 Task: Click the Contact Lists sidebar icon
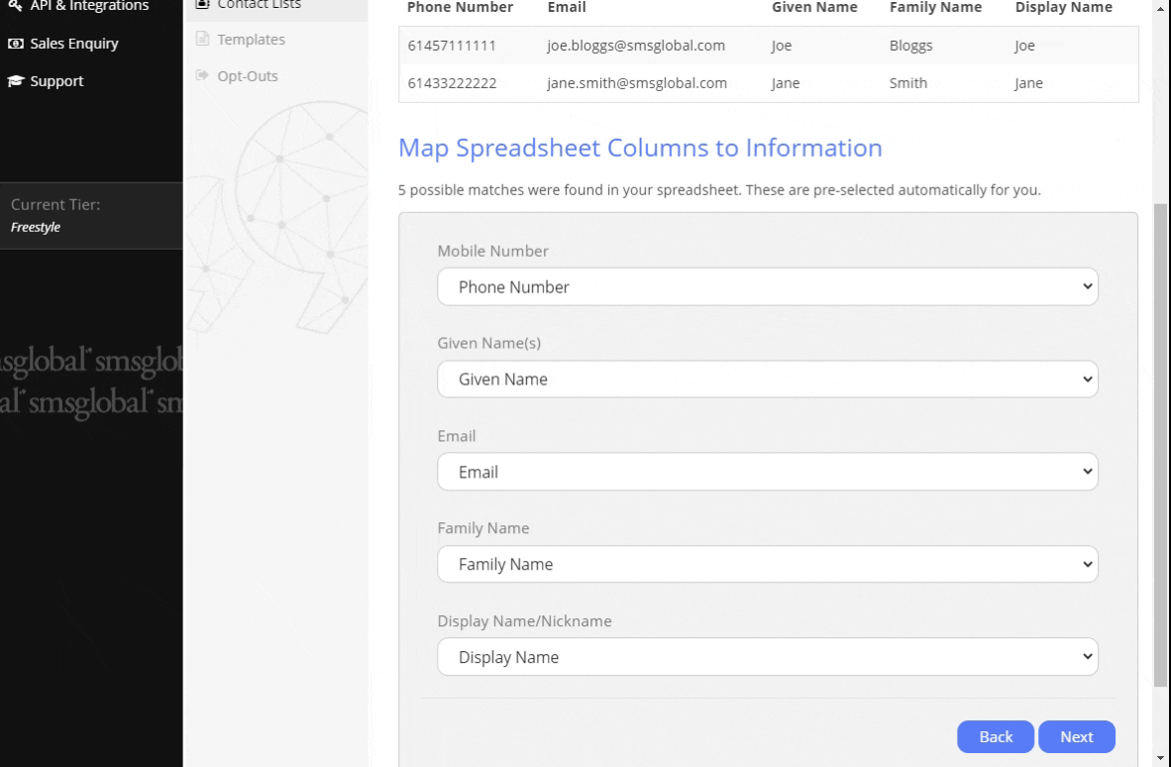(x=202, y=4)
